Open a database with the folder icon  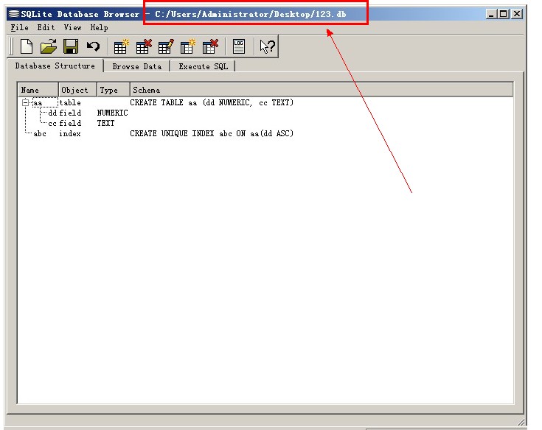pos(48,47)
